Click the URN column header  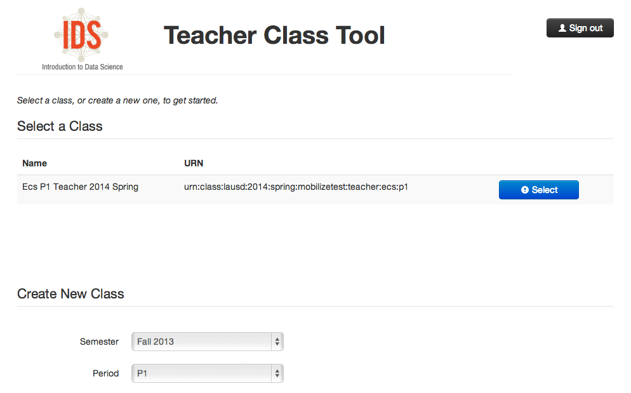[x=194, y=163]
